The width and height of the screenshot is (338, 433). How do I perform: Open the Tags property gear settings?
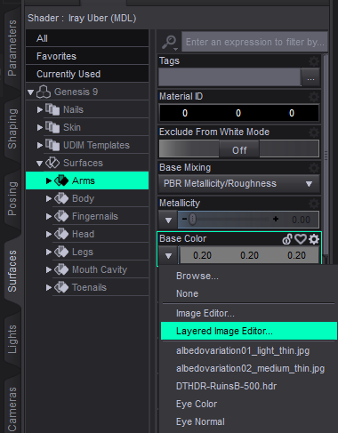pos(314,61)
